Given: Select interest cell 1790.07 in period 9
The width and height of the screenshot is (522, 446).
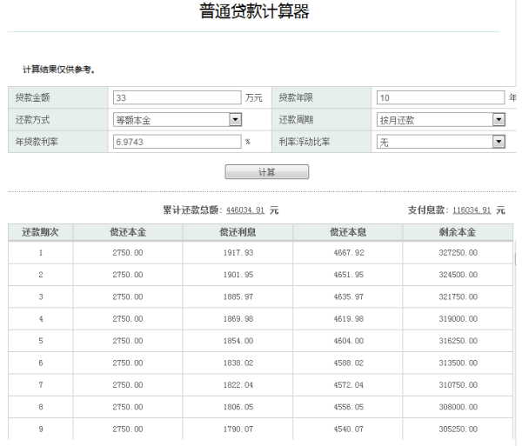Looking at the screenshot, I should [238, 429].
